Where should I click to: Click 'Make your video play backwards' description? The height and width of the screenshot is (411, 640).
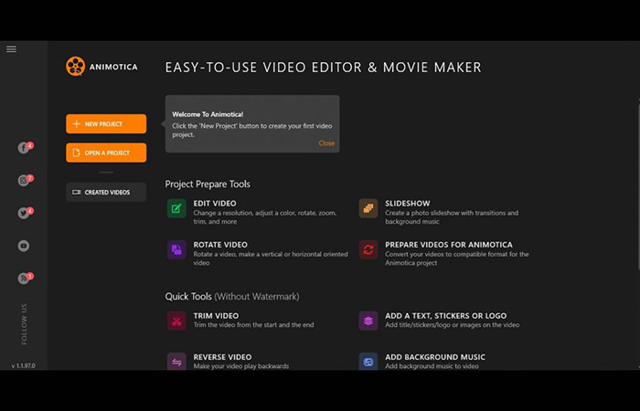(241, 366)
